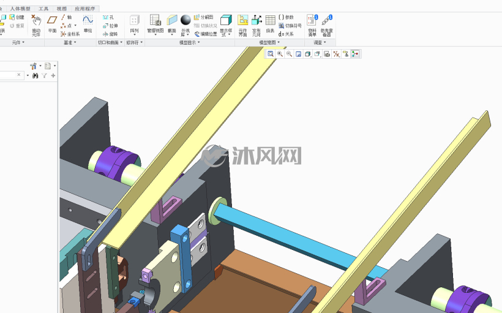Apply the 旋转 revolve feature
The image size is (502, 313).
click(x=110, y=34)
